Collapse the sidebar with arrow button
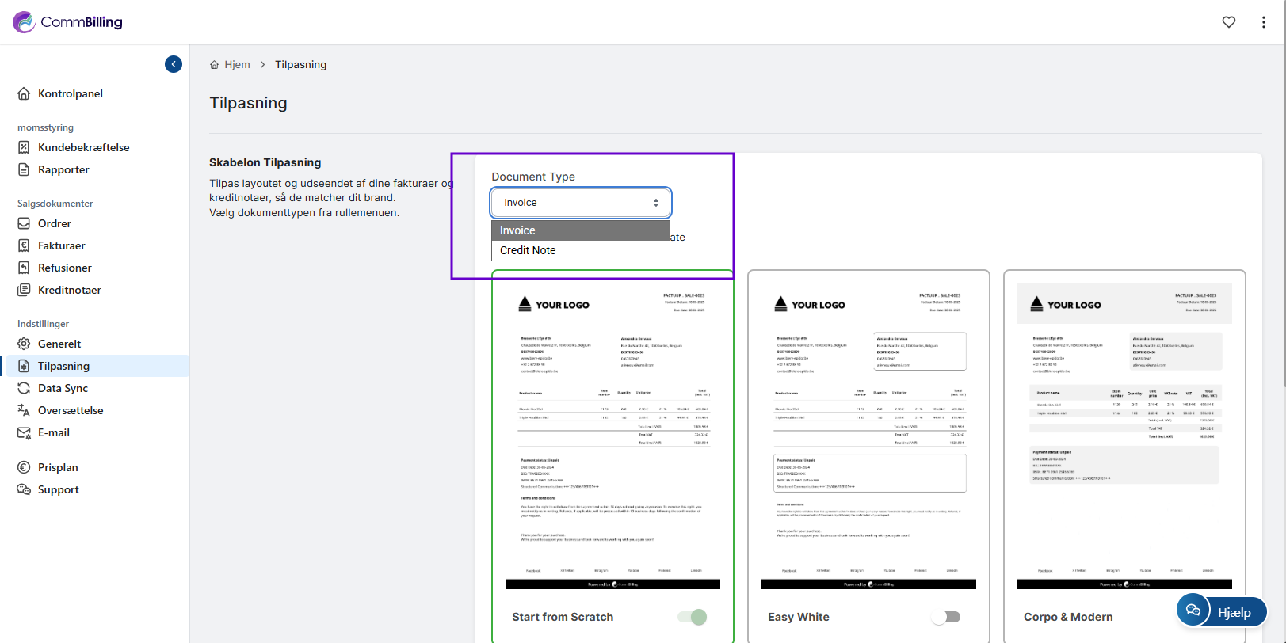 point(174,64)
